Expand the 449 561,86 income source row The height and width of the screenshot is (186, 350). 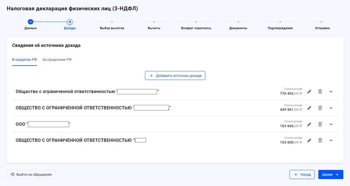[x=331, y=108]
